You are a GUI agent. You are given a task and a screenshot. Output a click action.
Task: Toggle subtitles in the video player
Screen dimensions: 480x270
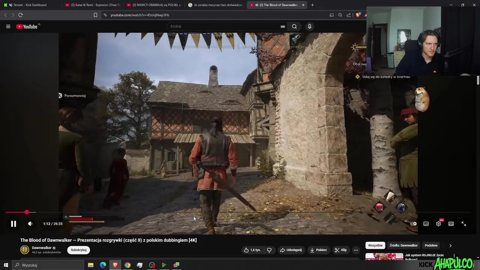coord(426,224)
